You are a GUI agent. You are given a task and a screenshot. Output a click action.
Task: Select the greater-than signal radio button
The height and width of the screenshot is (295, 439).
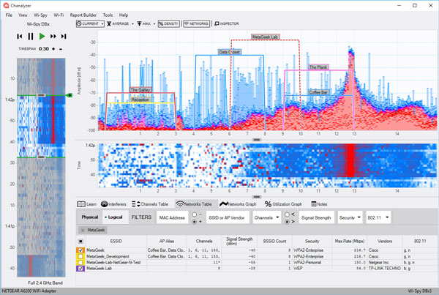coord(287,222)
